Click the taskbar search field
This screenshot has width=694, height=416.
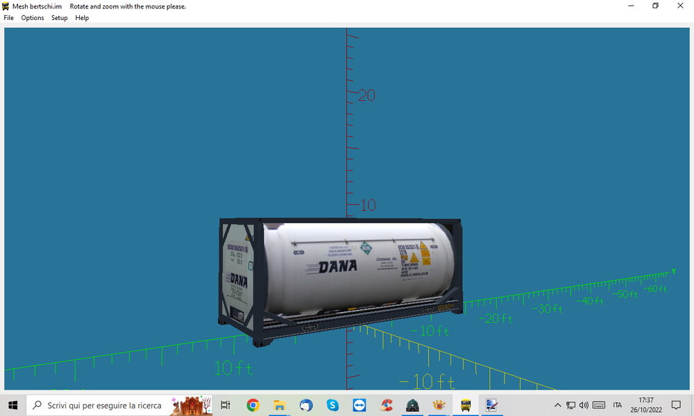(119, 405)
